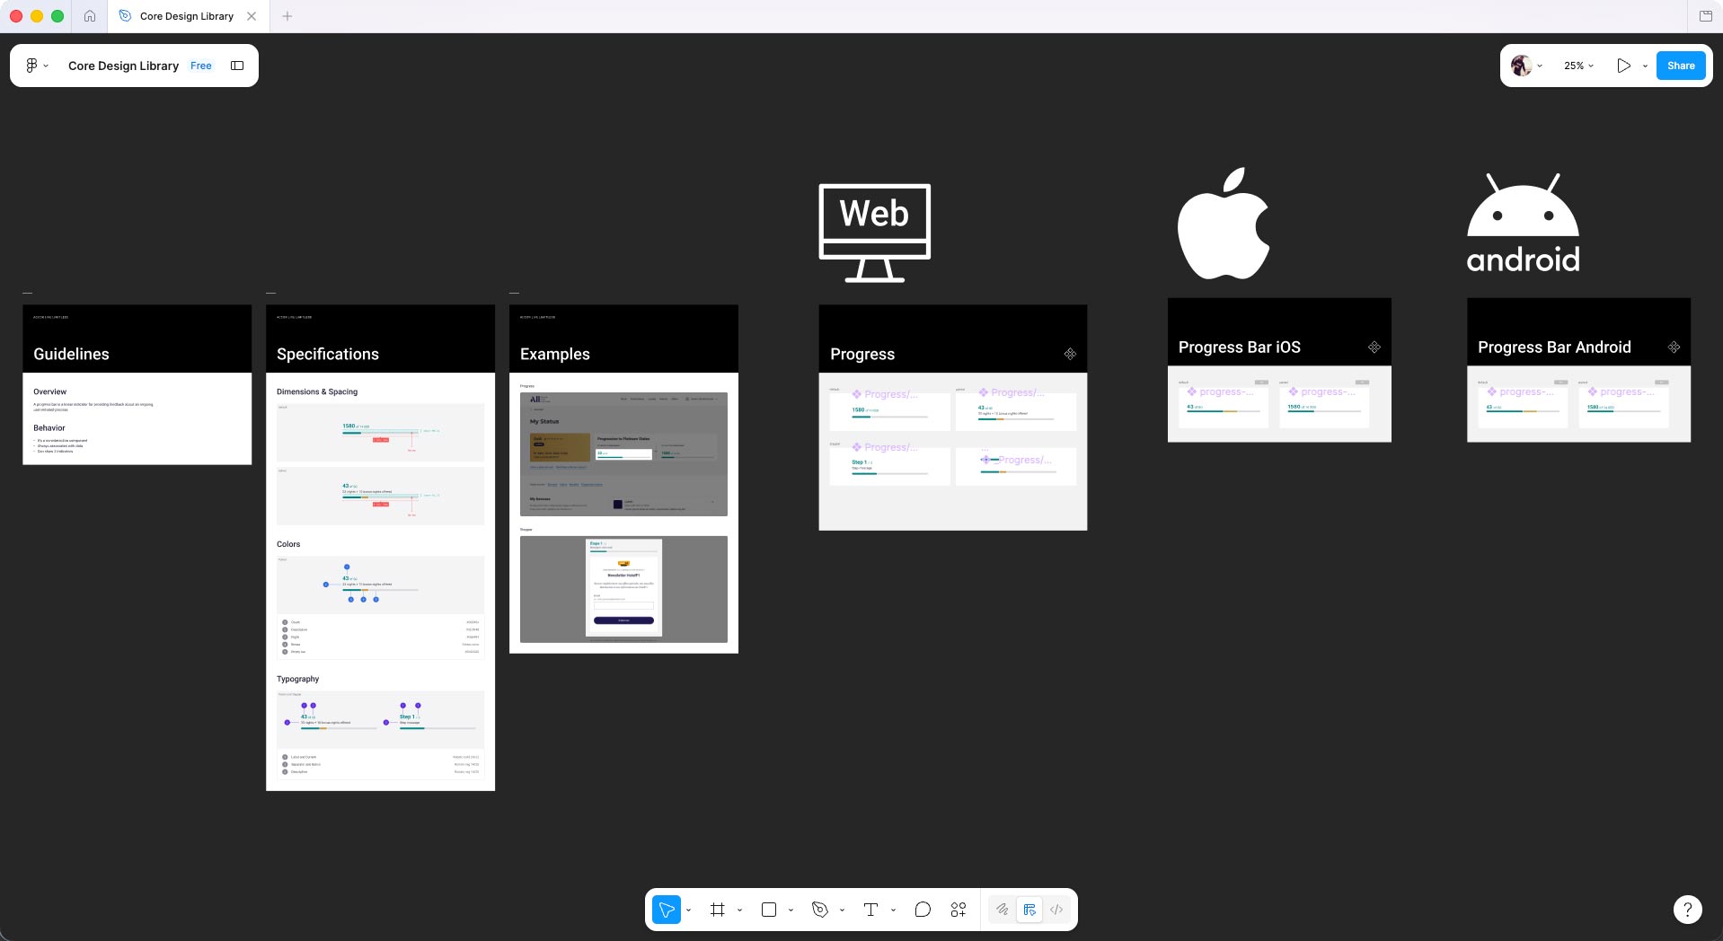
Task: Expand the presentation options chevron
Action: (x=1645, y=66)
